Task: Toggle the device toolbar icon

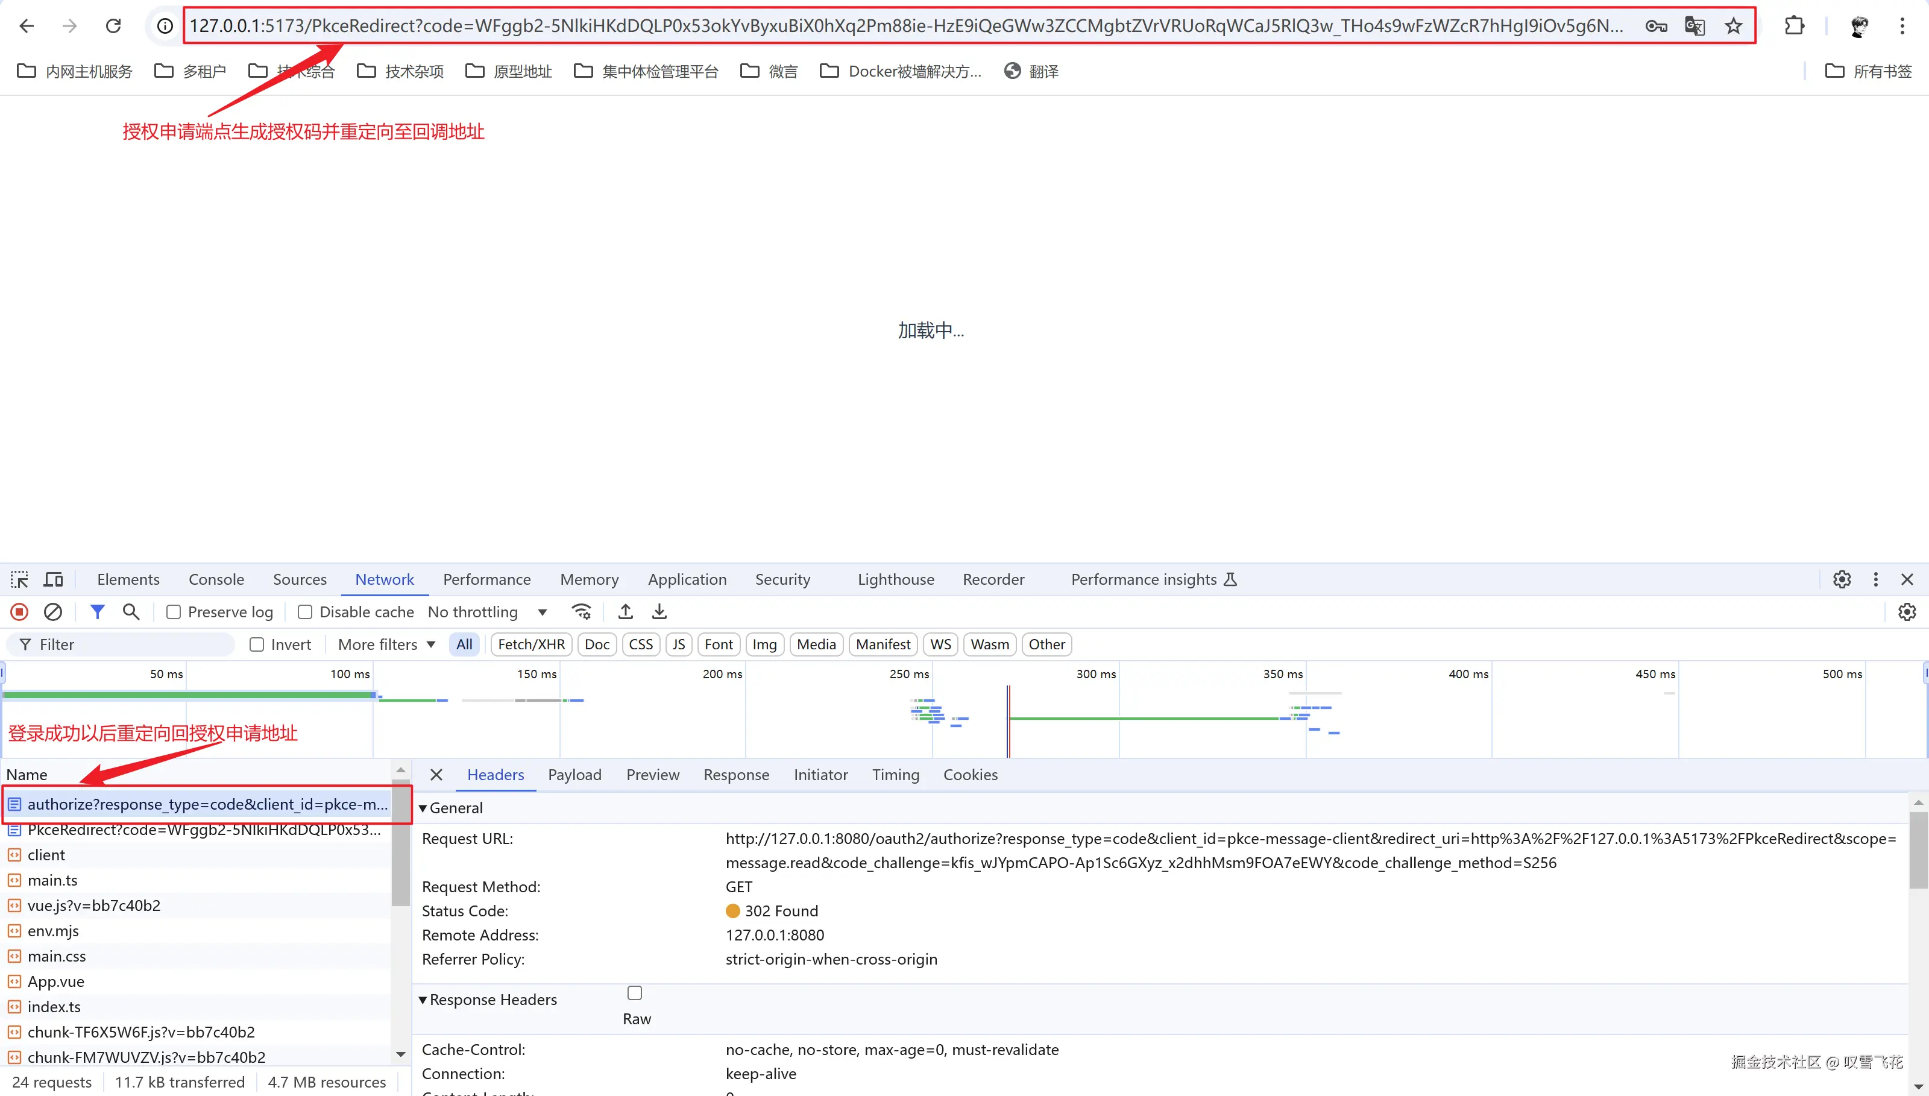Action: [54, 579]
